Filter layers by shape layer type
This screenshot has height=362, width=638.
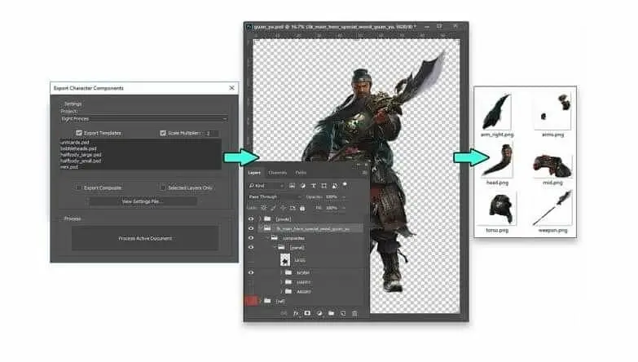(x=323, y=186)
